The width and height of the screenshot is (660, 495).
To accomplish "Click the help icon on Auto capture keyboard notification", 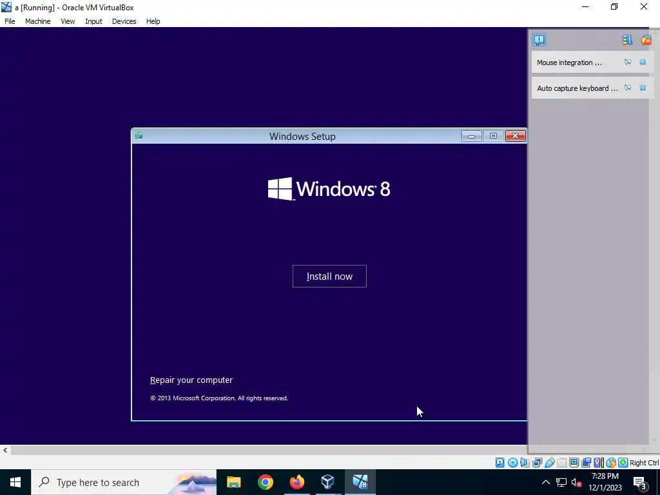I will pos(628,88).
